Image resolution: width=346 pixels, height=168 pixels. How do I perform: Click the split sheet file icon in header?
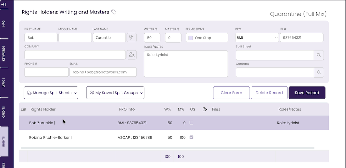[x=205, y=109]
